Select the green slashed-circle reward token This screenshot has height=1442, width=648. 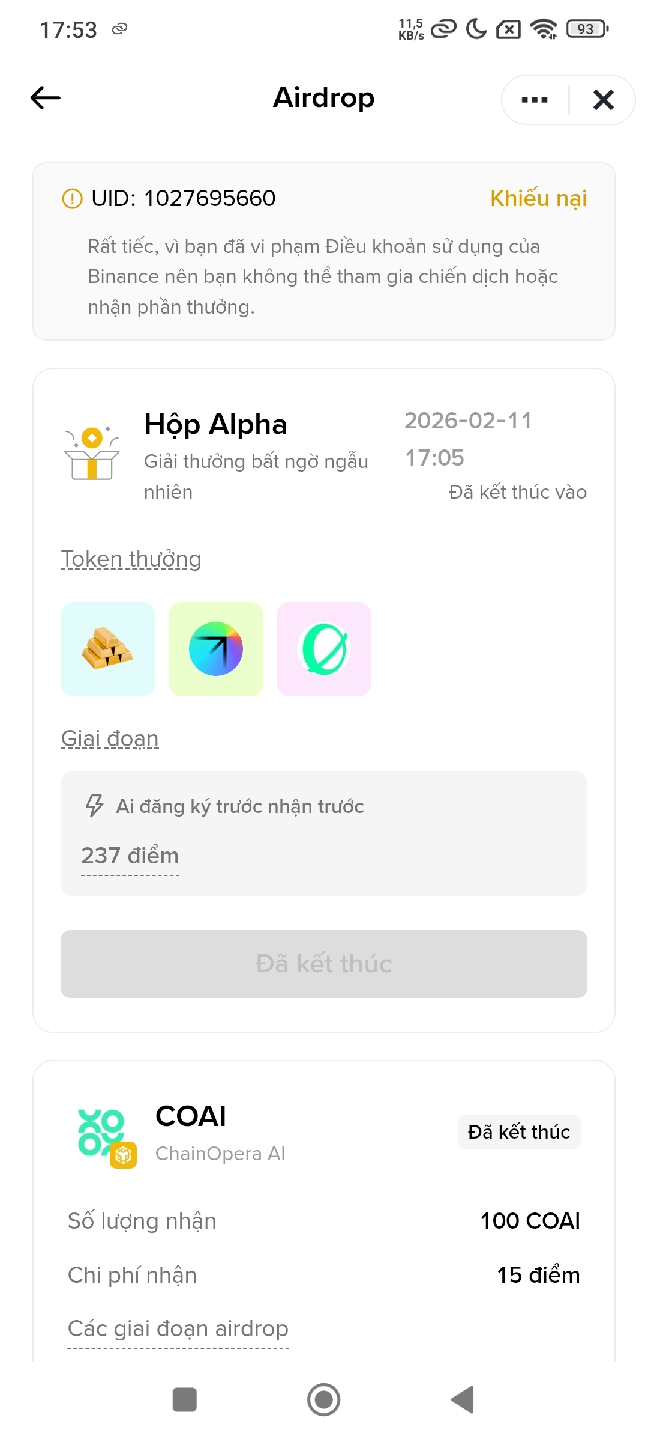[x=324, y=649]
